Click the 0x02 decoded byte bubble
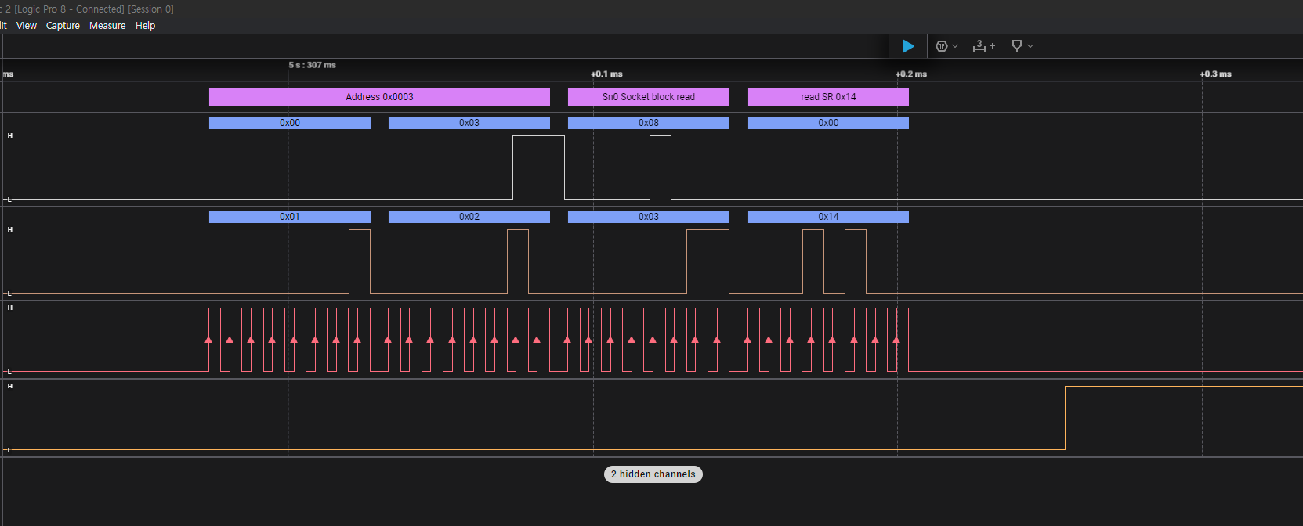The image size is (1303, 526). 469,217
